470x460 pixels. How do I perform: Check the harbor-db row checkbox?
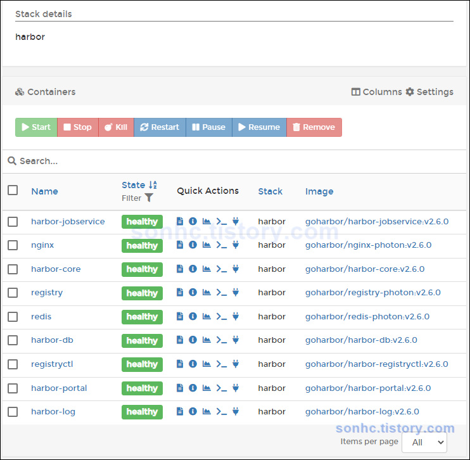pos(13,340)
